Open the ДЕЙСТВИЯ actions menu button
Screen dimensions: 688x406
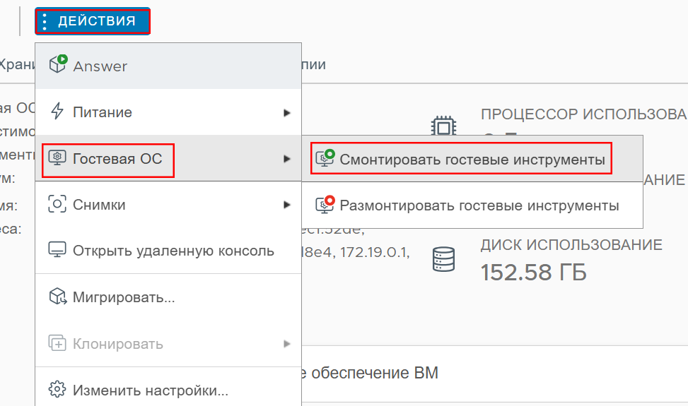(93, 21)
